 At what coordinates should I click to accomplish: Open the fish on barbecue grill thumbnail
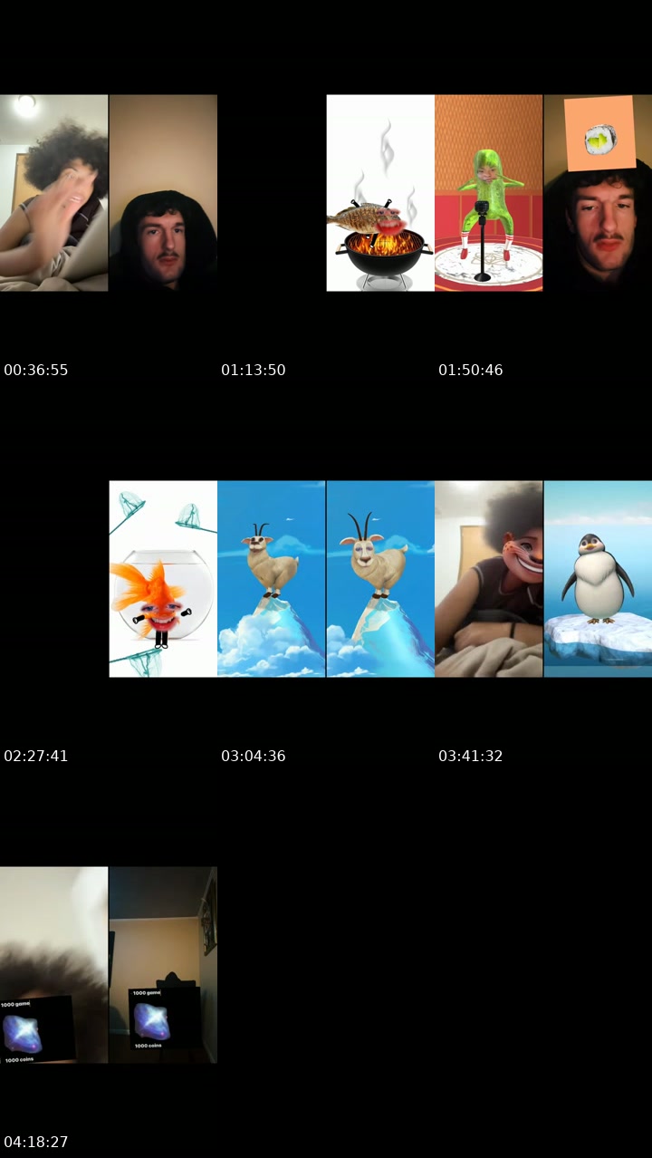coord(380,193)
